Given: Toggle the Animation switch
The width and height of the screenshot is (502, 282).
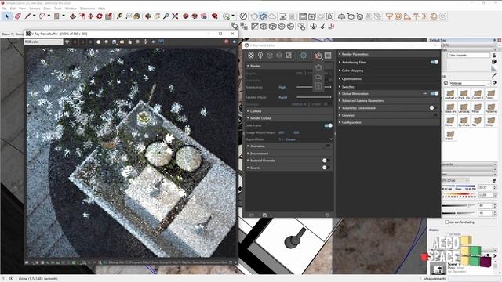Looking at the screenshot, I should [328, 146].
